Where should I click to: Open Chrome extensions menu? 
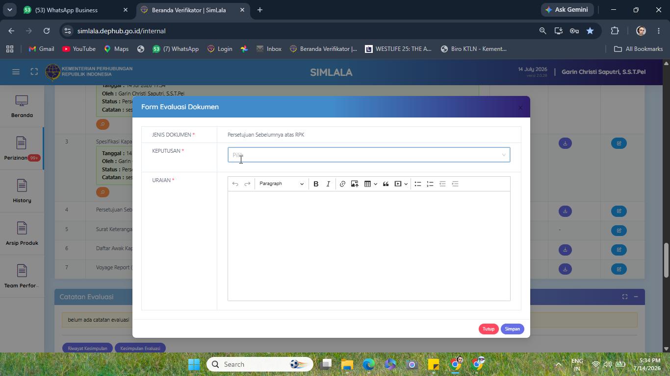coord(615,31)
